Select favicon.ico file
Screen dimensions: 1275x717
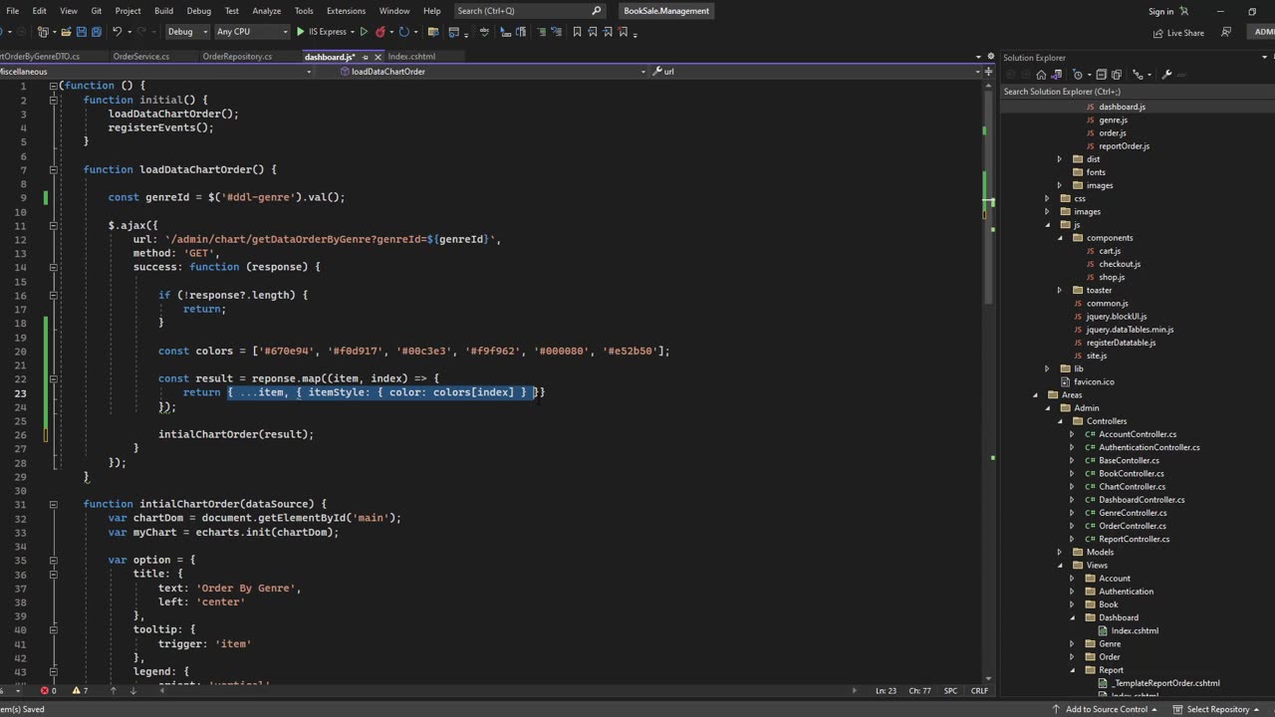point(1093,381)
